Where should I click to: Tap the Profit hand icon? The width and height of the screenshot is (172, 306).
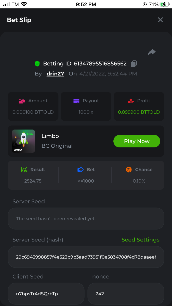pyautogui.click(x=131, y=101)
